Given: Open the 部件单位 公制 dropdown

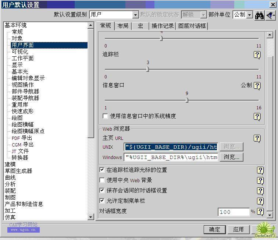Looking at the screenshot, I should tap(250, 15).
